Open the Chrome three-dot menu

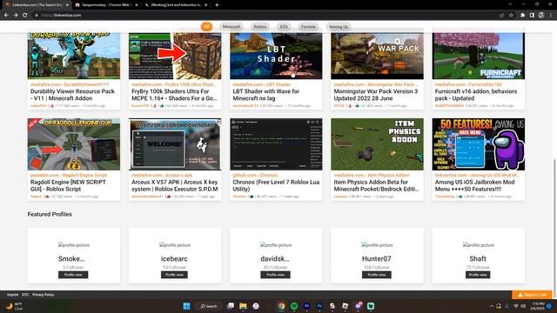(551, 16)
